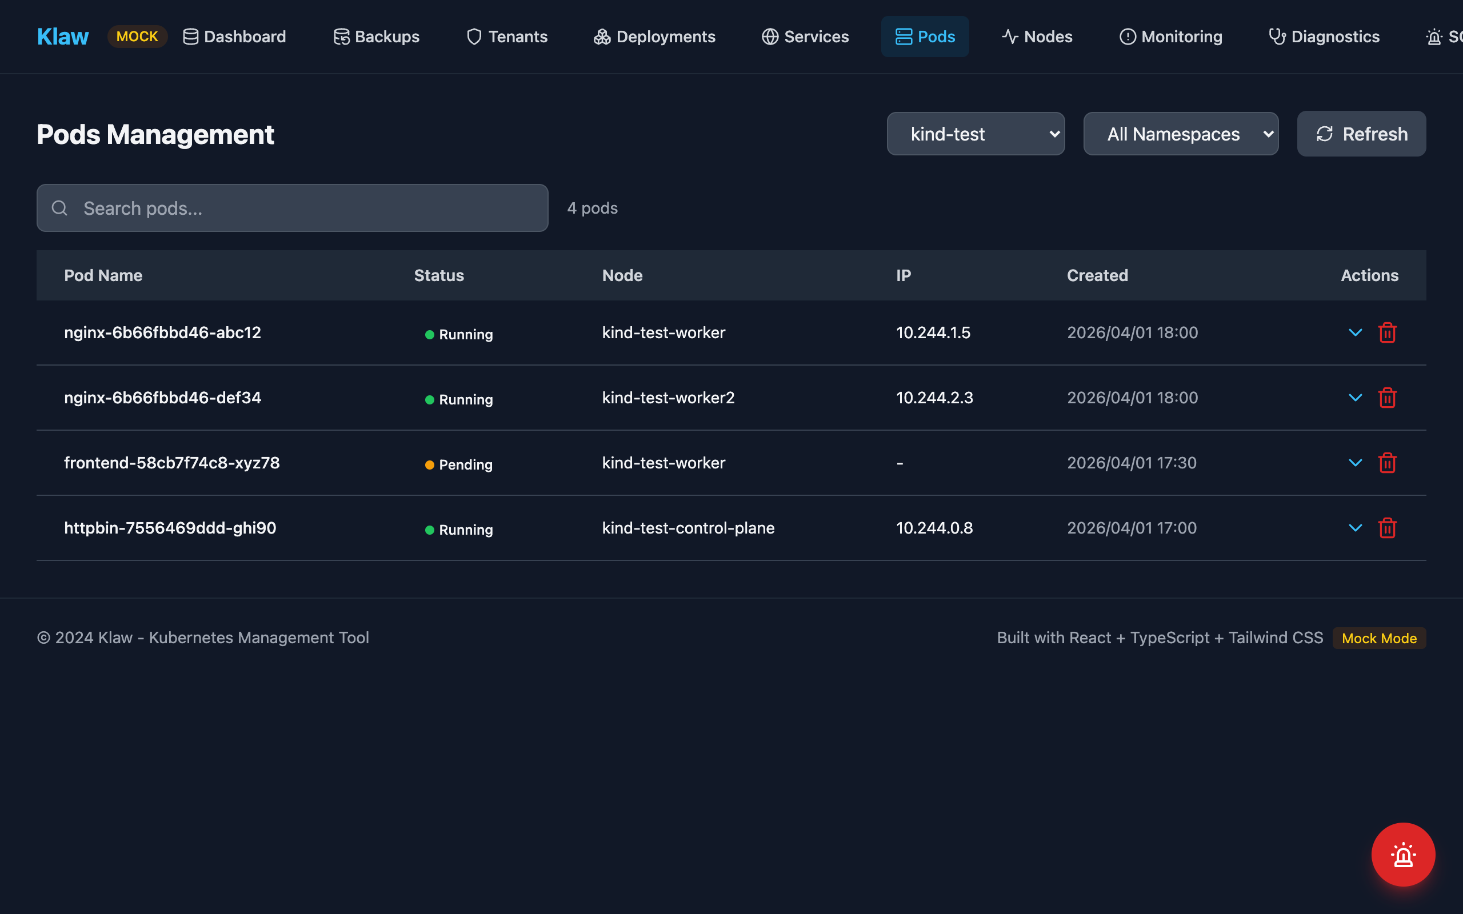This screenshot has width=1463, height=914.
Task: Focus the Search pods input field
Action: coord(293,208)
